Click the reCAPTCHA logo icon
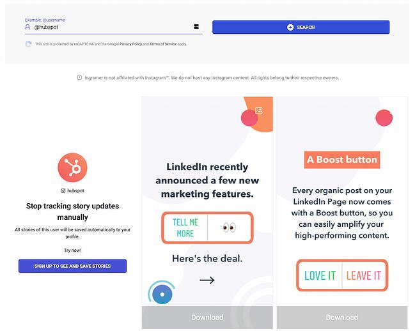Screen dimensions: 415x331 [x=28, y=44]
